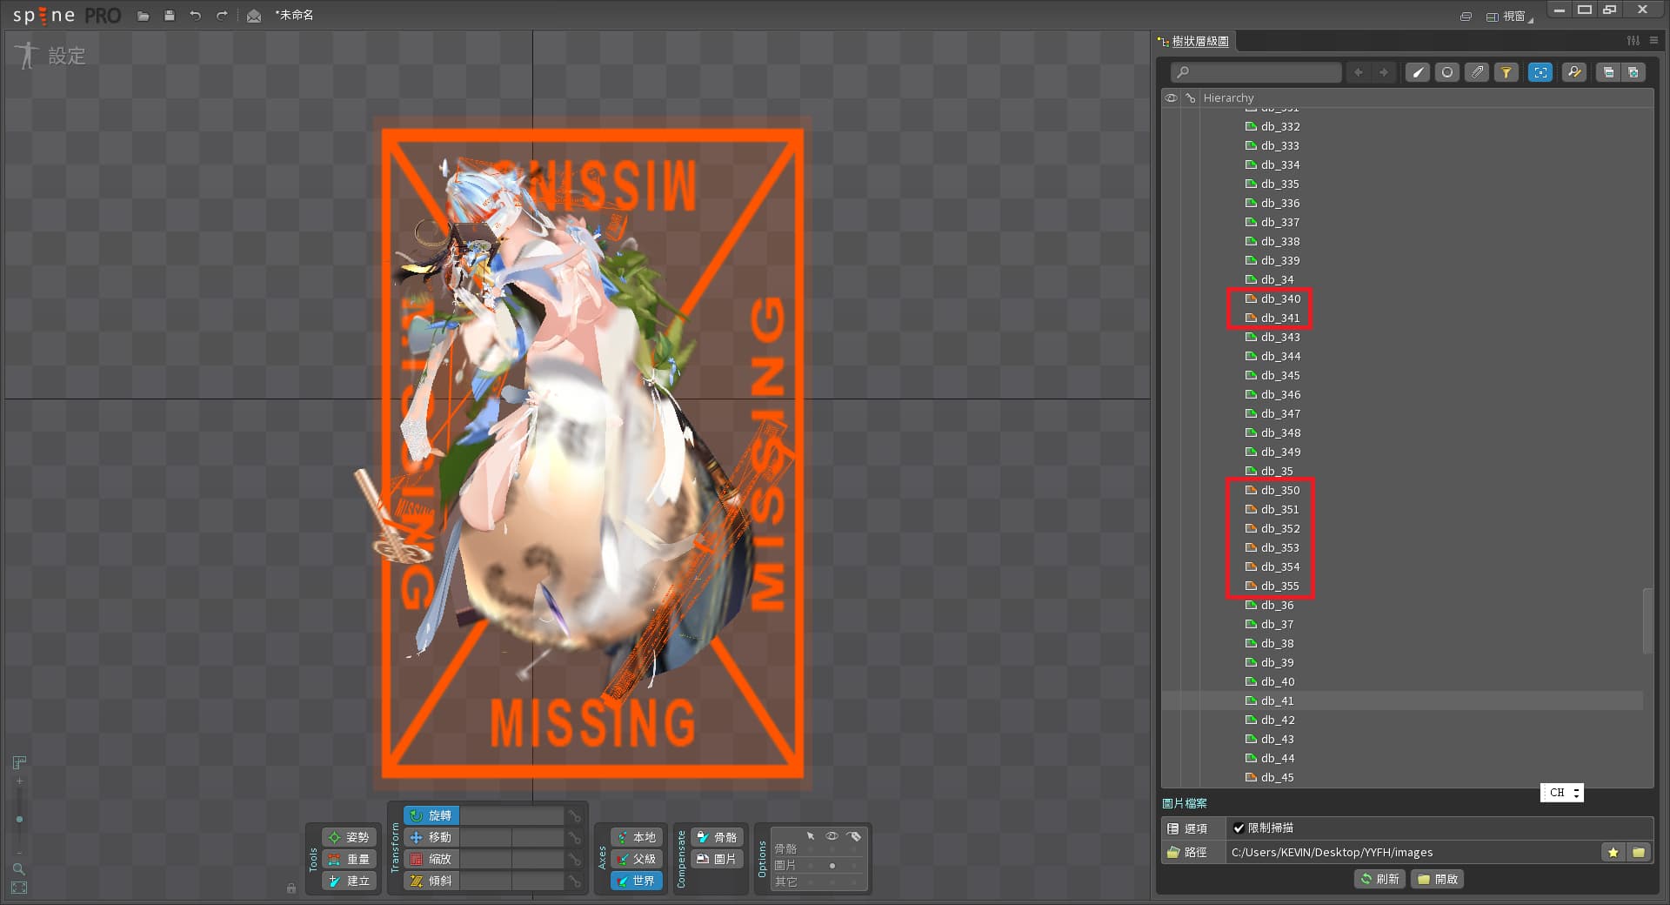The height and width of the screenshot is (905, 1670).
Task: Select missing attachment db_340
Action: coord(1280,298)
